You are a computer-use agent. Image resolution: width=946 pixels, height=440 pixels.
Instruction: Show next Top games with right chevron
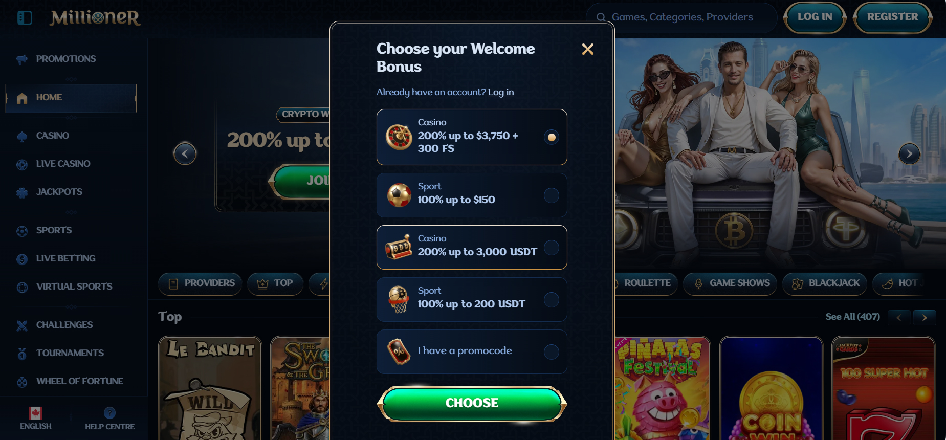tap(925, 317)
